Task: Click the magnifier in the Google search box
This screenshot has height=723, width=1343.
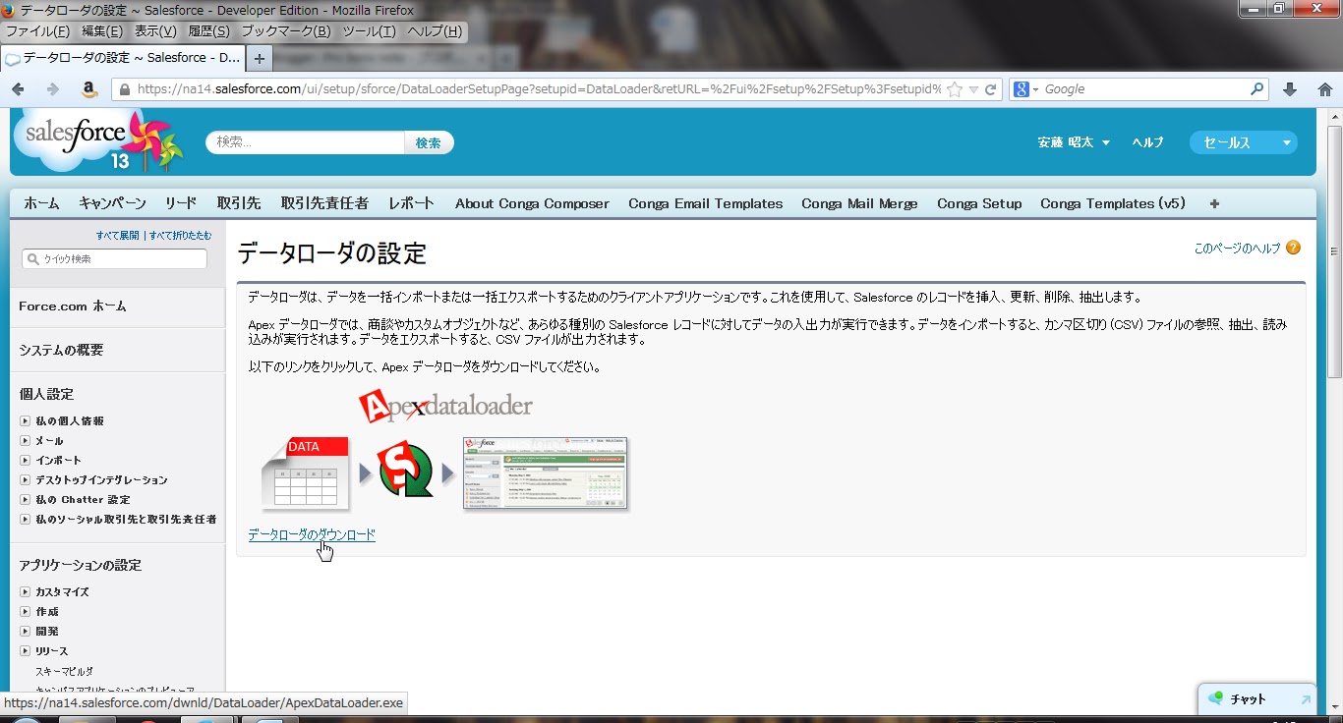Action: click(1257, 89)
